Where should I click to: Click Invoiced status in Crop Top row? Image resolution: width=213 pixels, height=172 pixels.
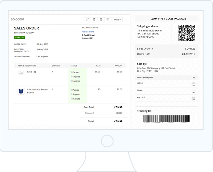pos(75,81)
